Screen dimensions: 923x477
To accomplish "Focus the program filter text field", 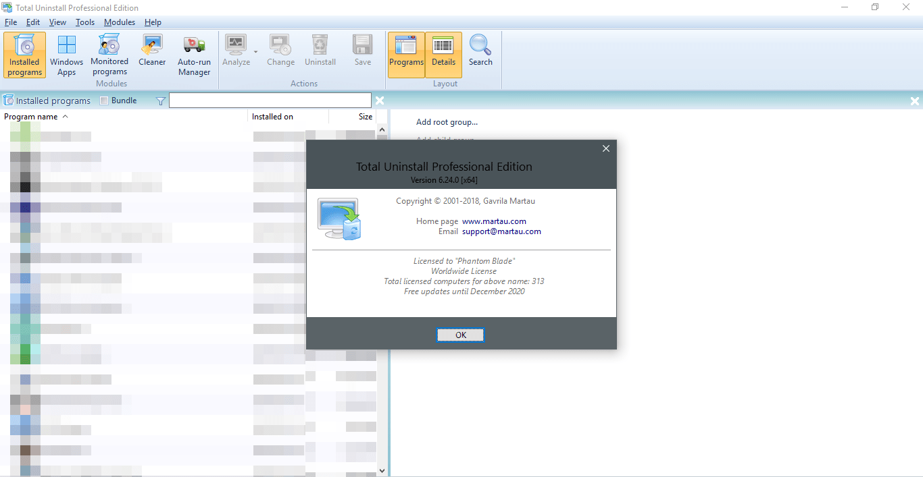I will [270, 101].
